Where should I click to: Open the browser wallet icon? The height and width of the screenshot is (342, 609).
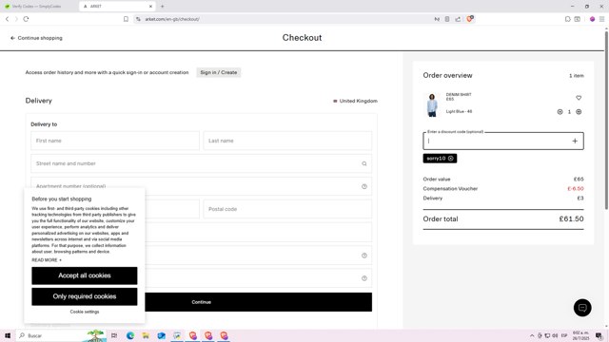[x=578, y=19]
